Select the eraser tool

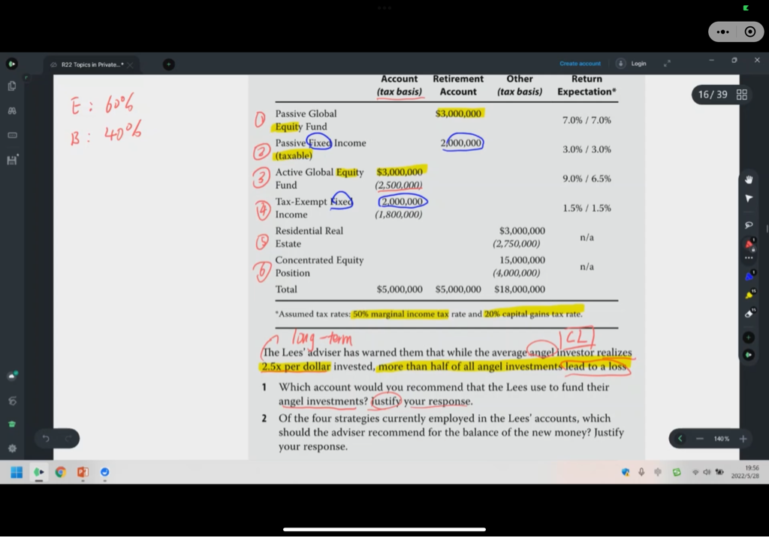(x=749, y=314)
